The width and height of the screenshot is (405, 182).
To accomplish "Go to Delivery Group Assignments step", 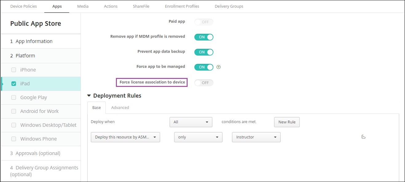I will point(44,171).
